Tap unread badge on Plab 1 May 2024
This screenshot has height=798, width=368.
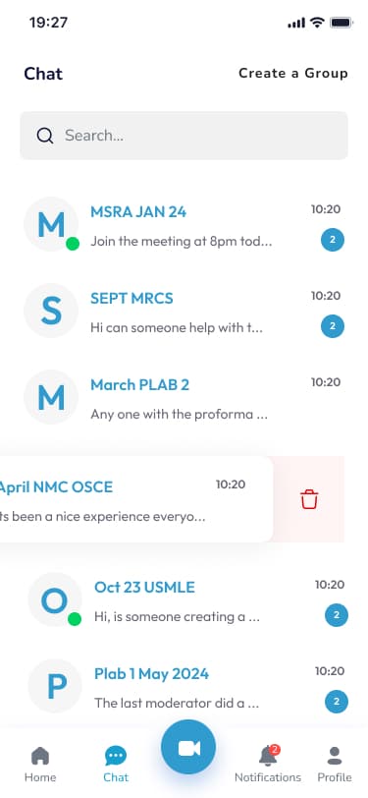337,702
